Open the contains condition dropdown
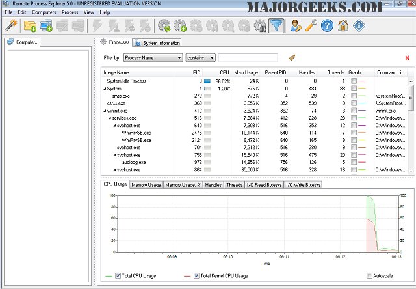Image resolution: width=416 pixels, height=289 pixels. pos(200,58)
